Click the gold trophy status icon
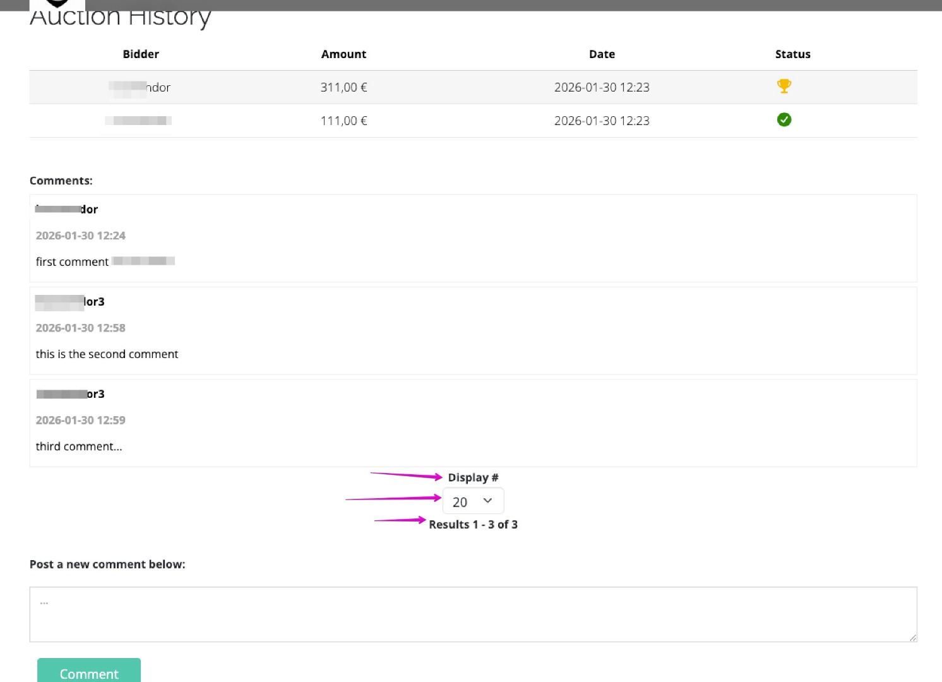 pyautogui.click(x=784, y=86)
